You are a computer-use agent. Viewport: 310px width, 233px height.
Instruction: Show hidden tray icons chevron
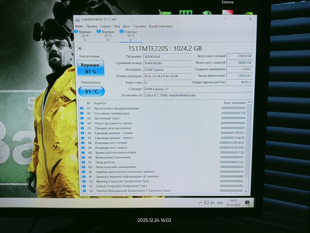point(200,203)
